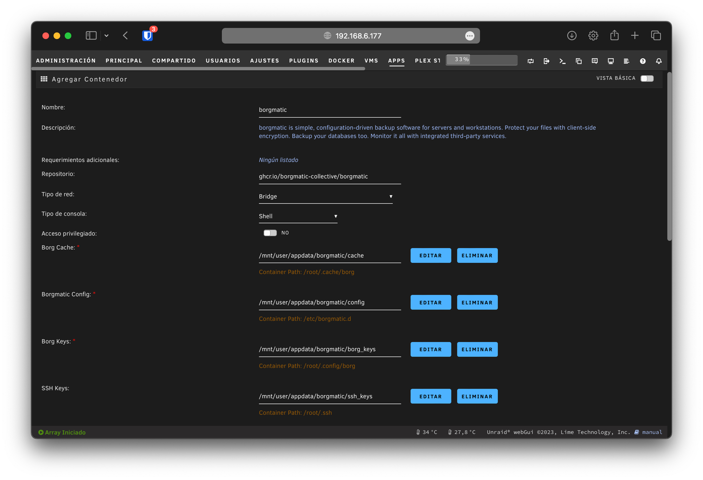Image resolution: width=703 pixels, height=480 pixels.
Task: Click the Nombre field with borgmatic
Action: (330, 110)
